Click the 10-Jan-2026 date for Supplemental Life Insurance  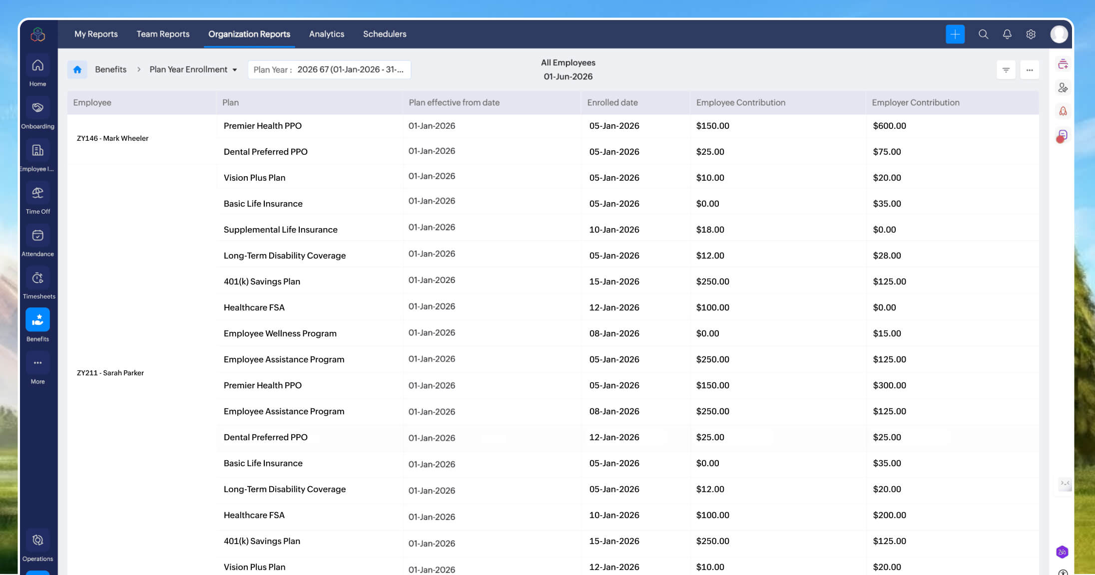pos(614,230)
